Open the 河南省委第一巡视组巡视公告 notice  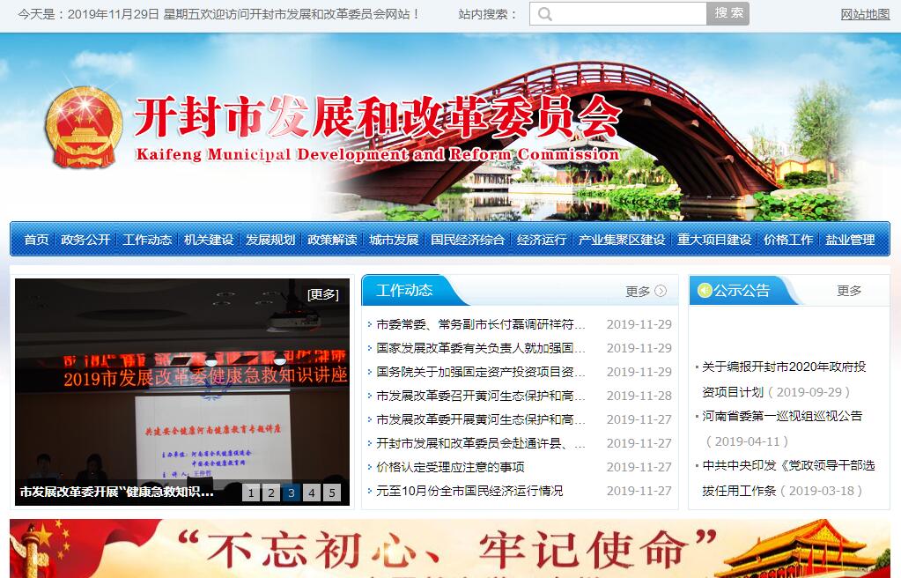[782, 416]
